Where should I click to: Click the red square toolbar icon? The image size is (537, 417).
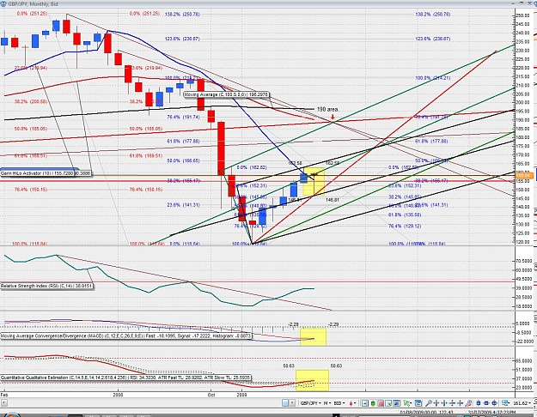point(381,403)
